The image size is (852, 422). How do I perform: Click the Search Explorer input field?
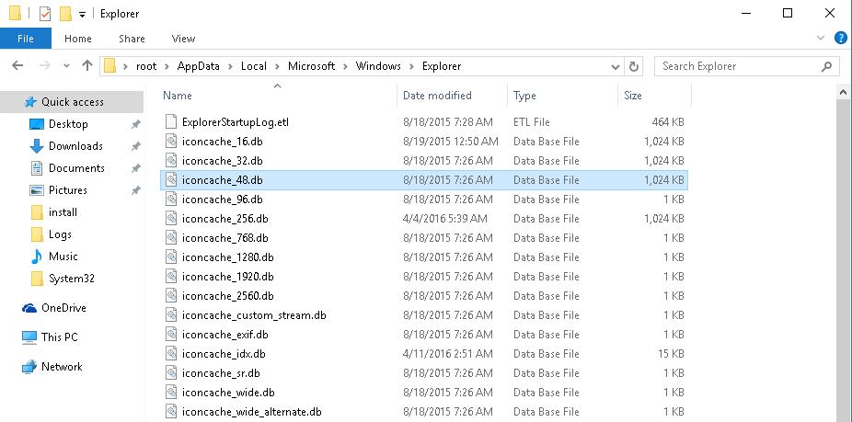(736, 66)
